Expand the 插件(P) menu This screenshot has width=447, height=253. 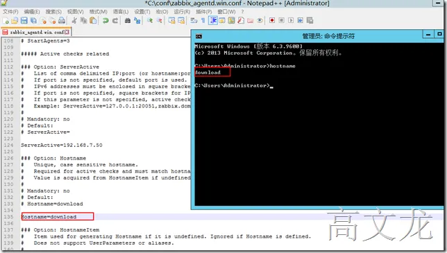(204, 12)
